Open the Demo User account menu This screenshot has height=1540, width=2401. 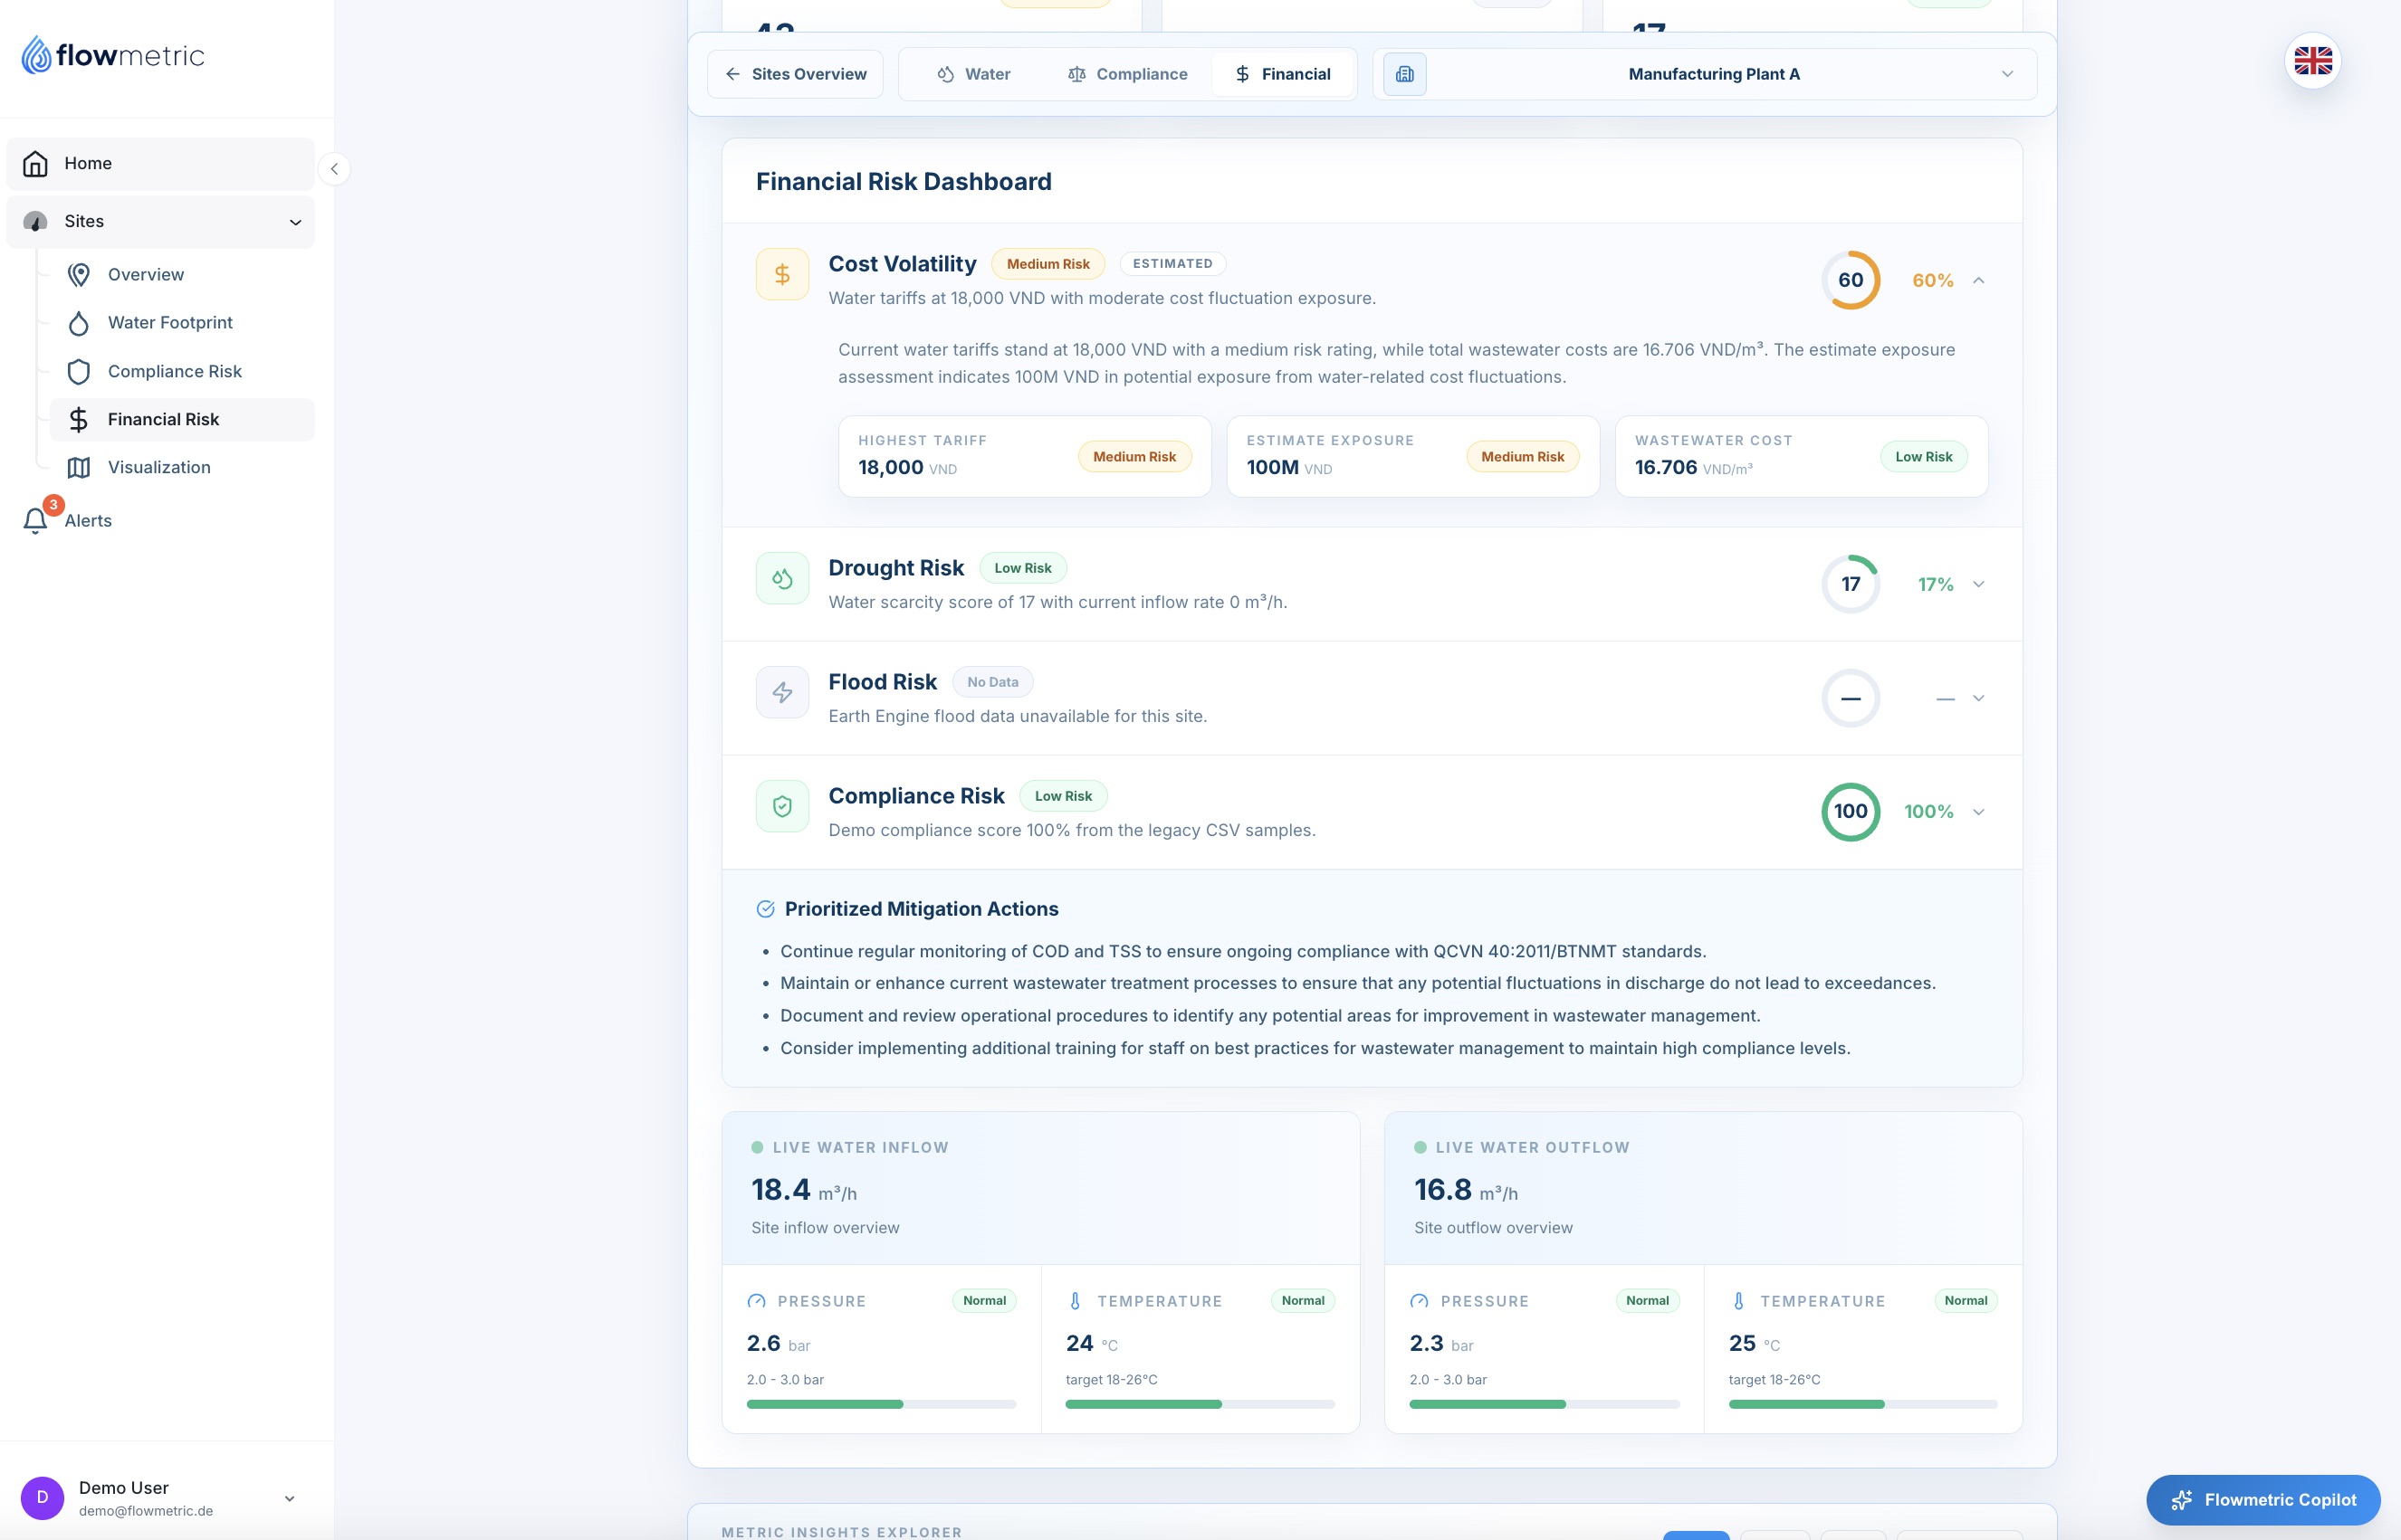point(160,1497)
